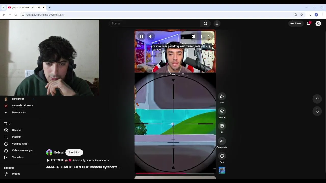Viewport: 326px width, 183px height.
Task: Open Chrome profile J avatar
Action: pyautogui.click(x=316, y=15)
